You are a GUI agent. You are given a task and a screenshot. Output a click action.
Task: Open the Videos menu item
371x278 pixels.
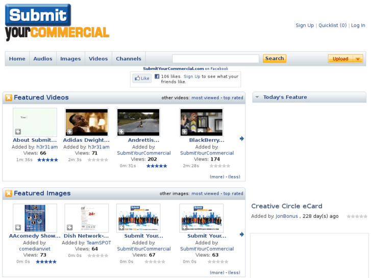[x=98, y=59]
